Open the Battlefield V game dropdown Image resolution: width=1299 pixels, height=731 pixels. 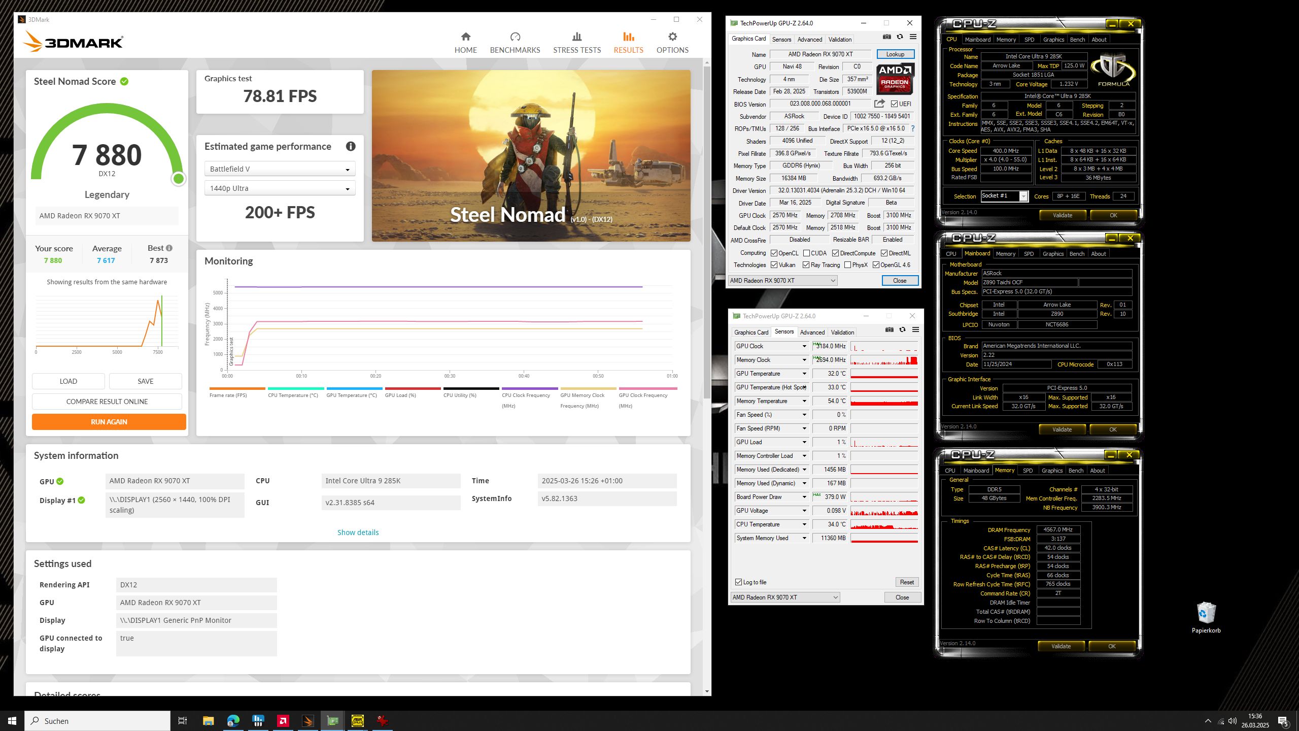click(x=280, y=169)
